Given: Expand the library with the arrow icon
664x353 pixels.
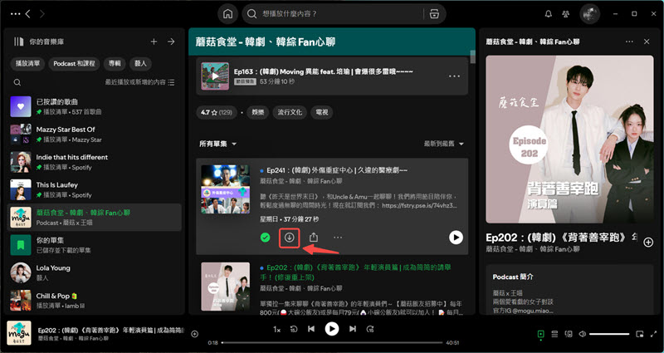Looking at the screenshot, I should (171, 42).
